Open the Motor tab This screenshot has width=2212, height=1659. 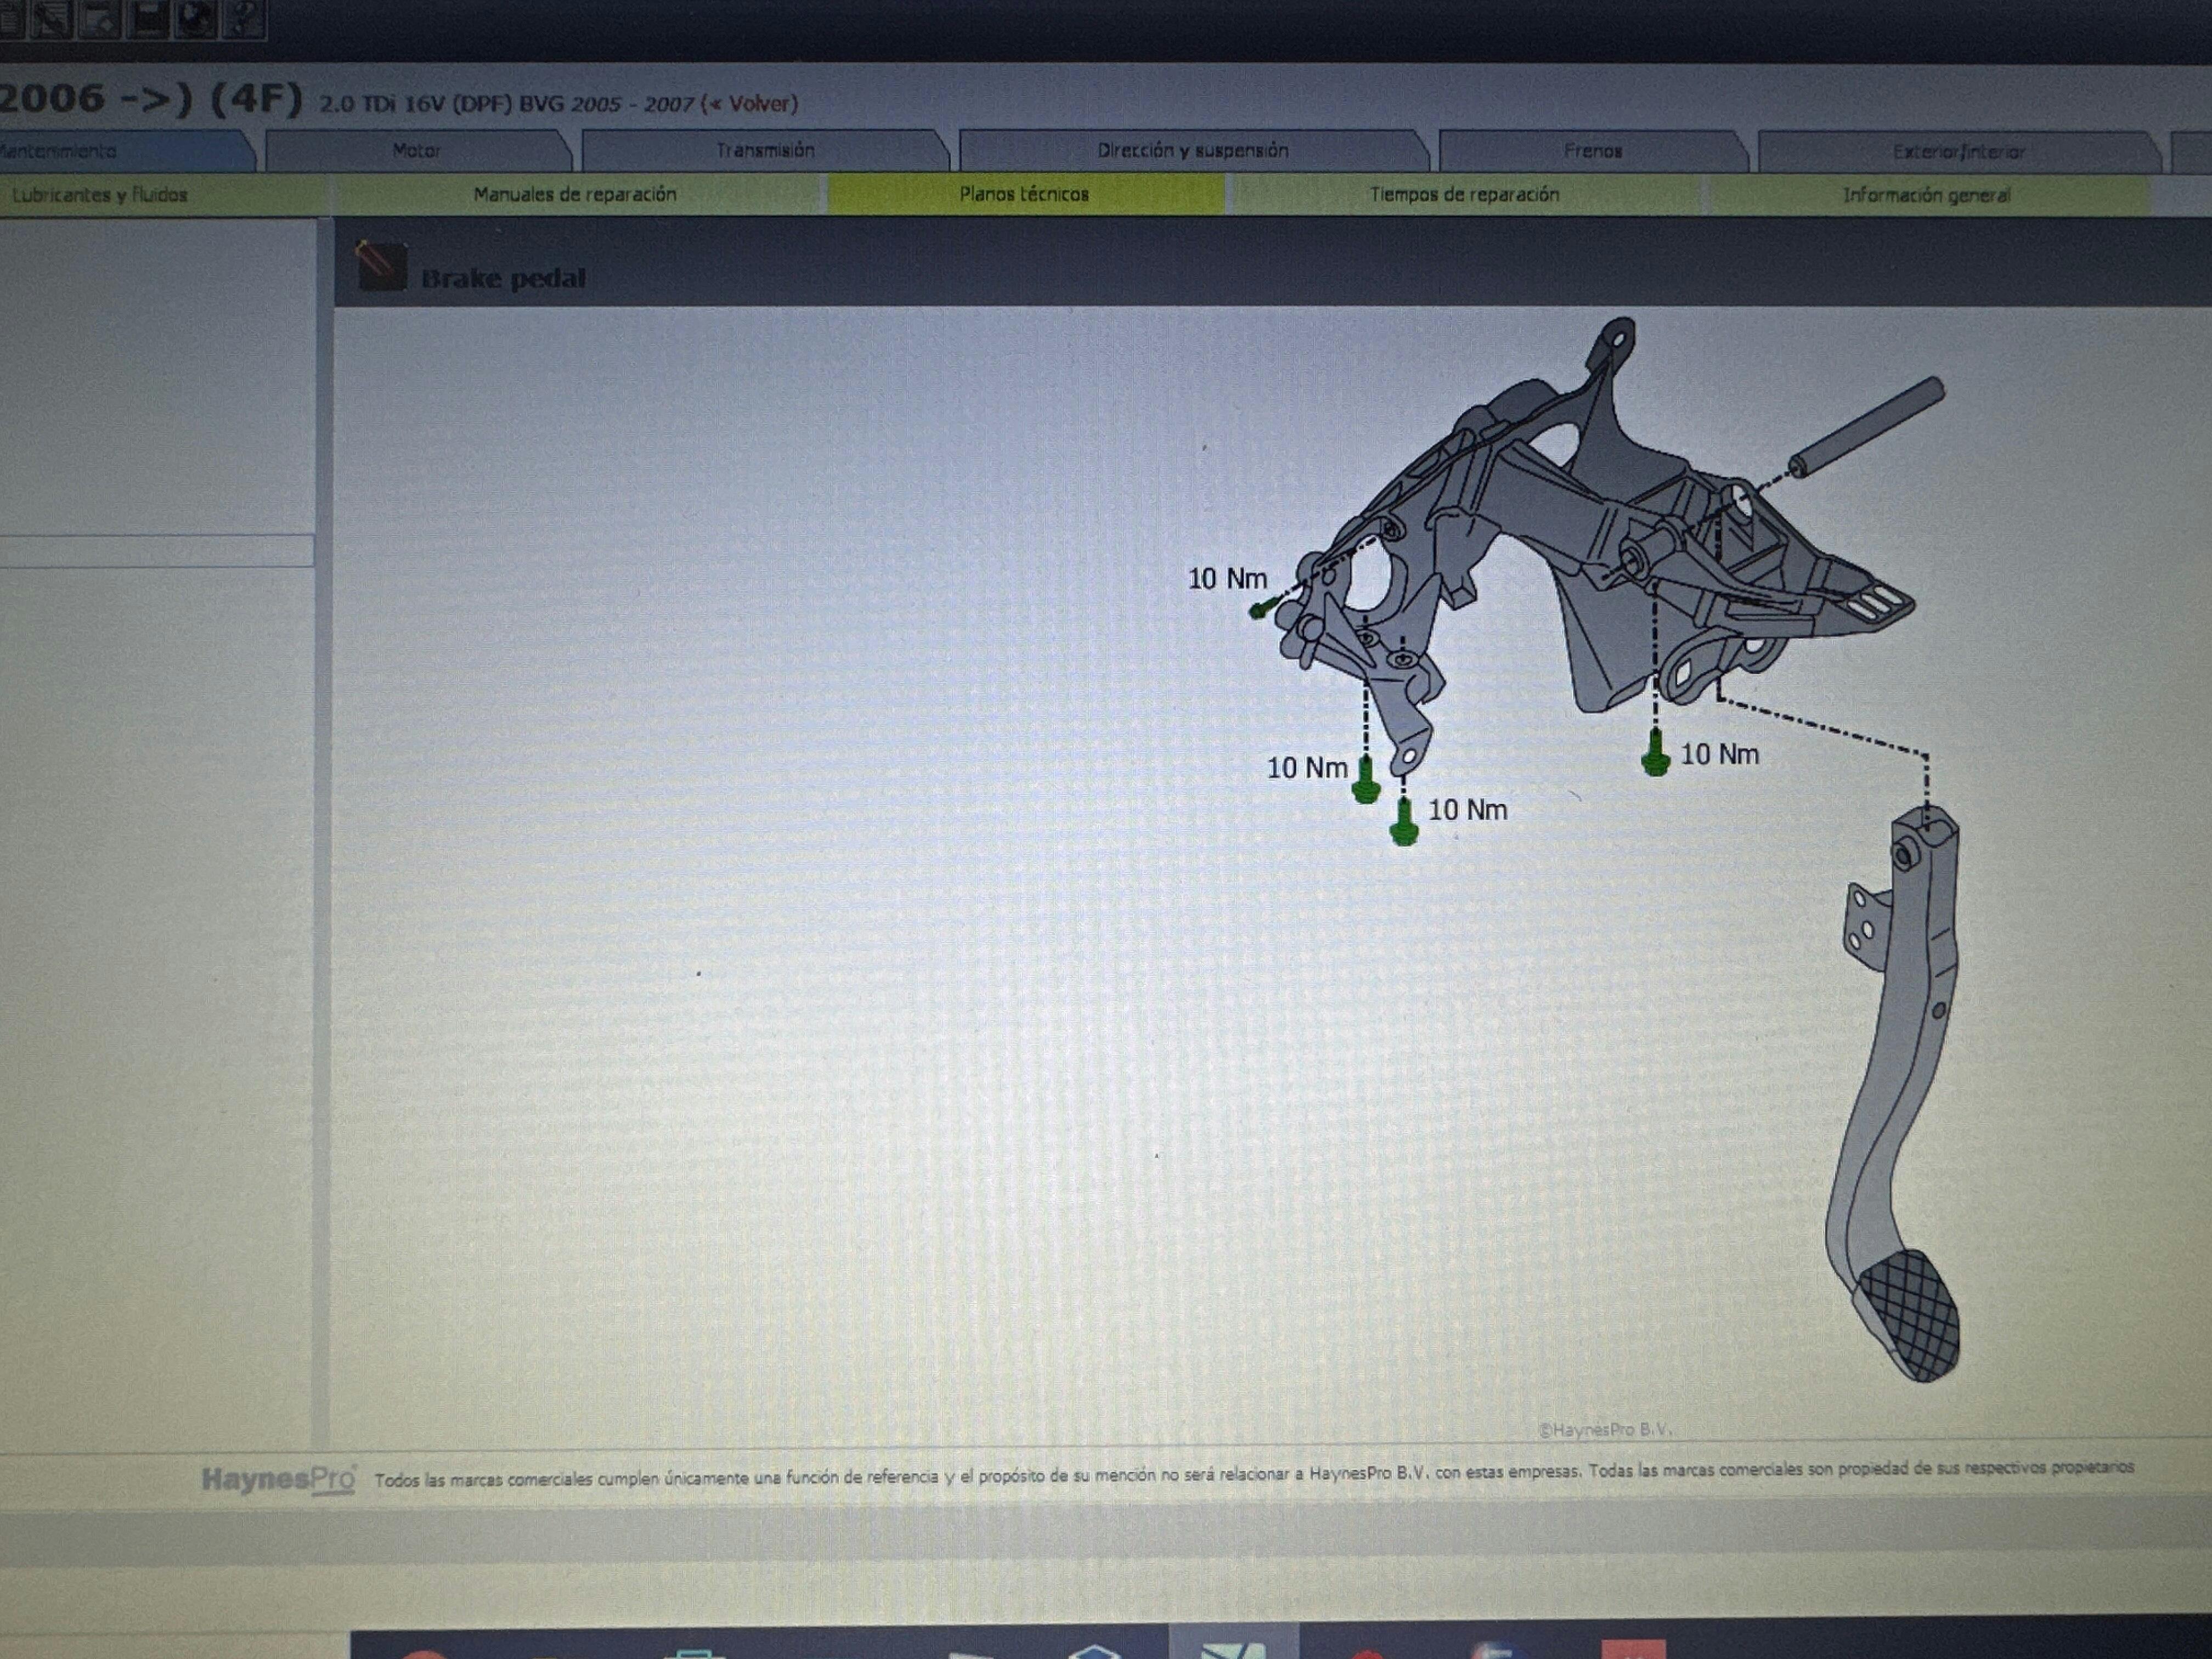coord(417,151)
